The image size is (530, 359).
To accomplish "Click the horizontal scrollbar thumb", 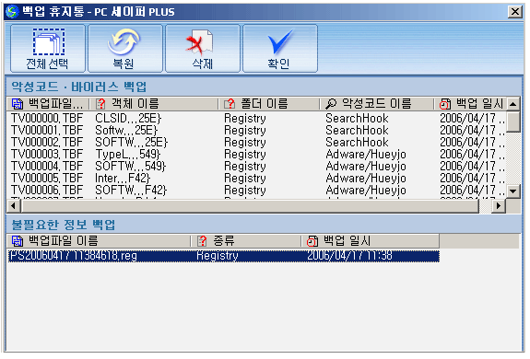I will [250, 205].
